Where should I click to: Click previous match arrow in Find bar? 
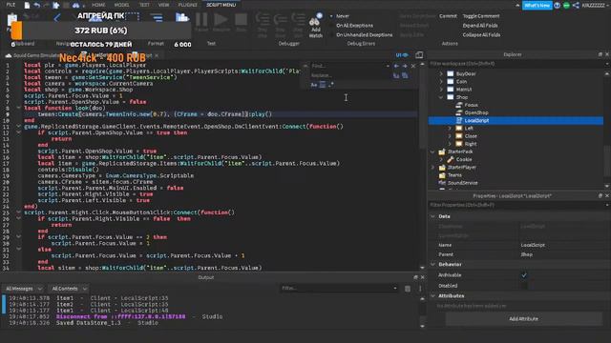(x=396, y=66)
